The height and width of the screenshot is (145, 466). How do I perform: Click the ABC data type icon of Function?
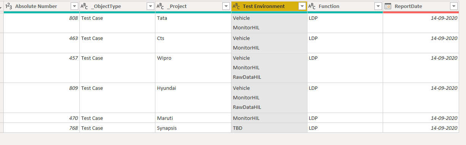point(312,6)
